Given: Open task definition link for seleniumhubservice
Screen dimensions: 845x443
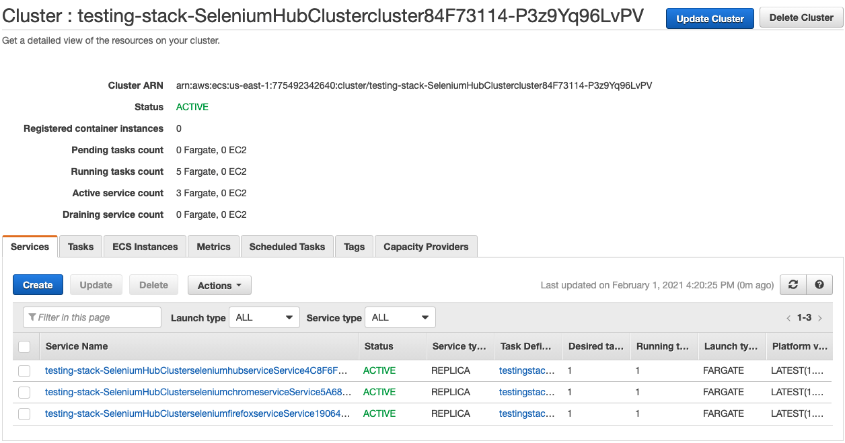Looking at the screenshot, I should pos(527,370).
